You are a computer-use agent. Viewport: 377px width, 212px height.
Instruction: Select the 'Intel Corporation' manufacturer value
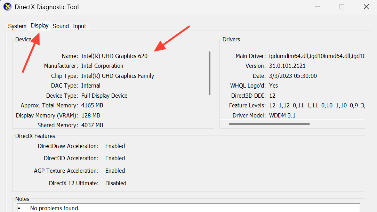click(102, 66)
